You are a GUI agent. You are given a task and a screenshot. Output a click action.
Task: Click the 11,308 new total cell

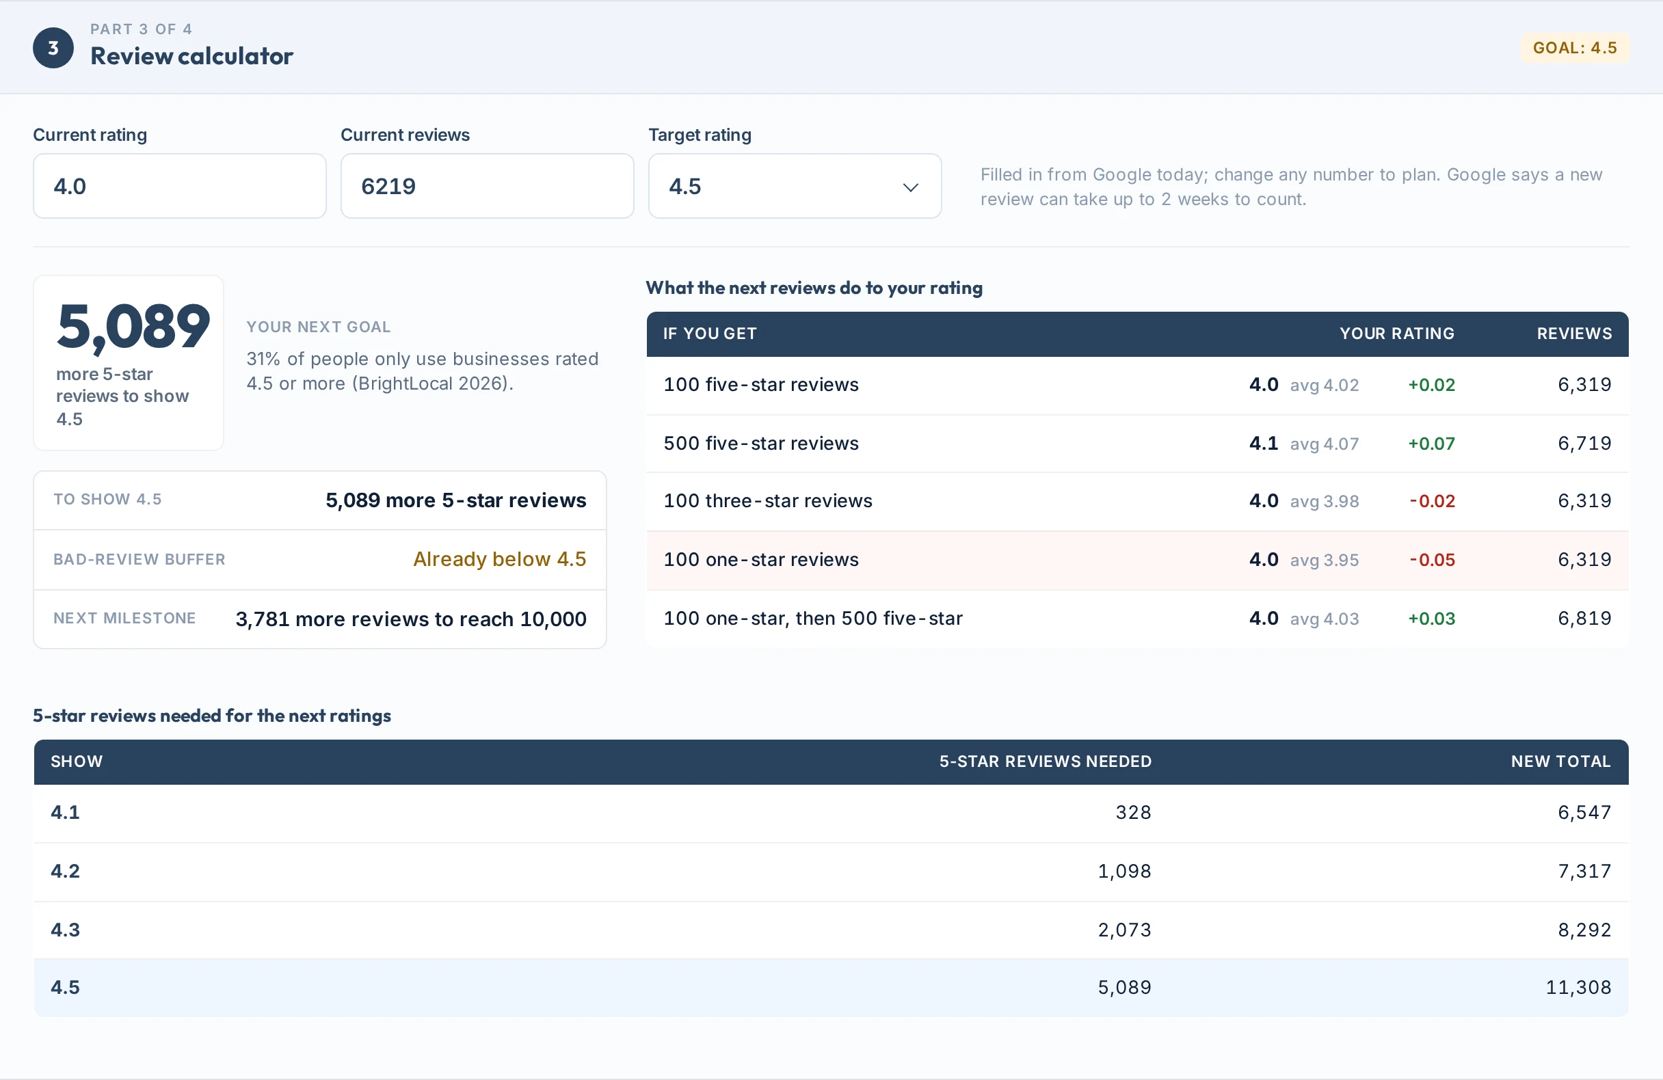point(1578,987)
